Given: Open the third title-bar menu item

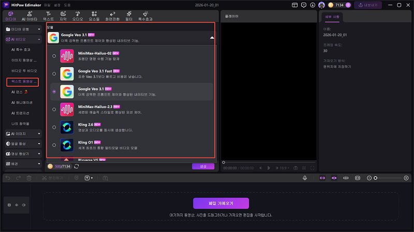Looking at the screenshot, I should [x=67, y=5].
